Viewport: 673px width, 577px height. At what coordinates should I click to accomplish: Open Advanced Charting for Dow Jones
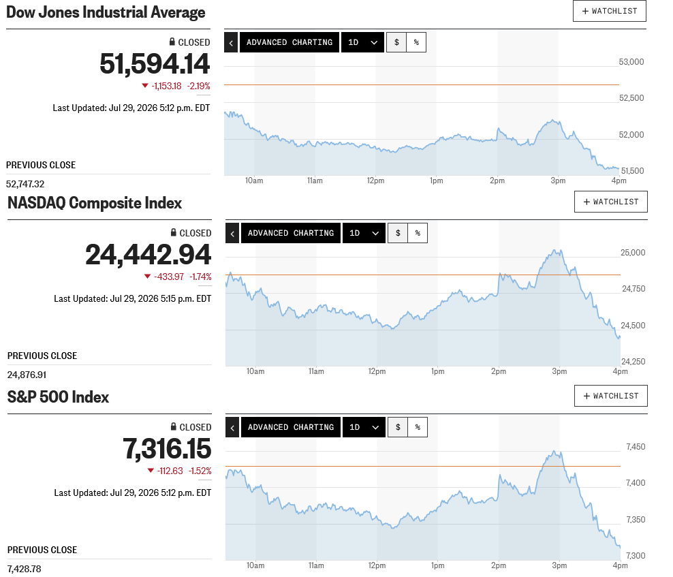289,42
